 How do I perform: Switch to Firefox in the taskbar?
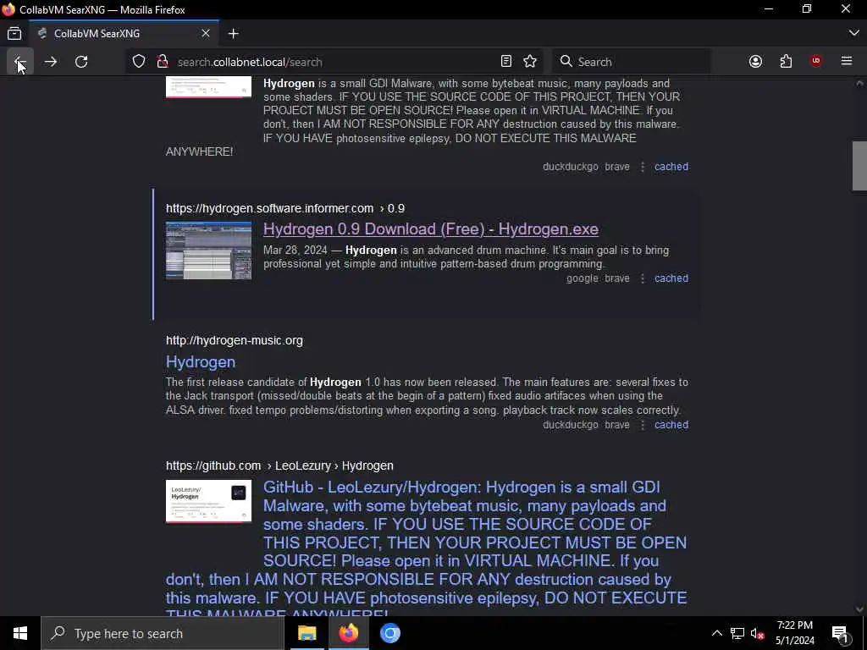[348, 633]
